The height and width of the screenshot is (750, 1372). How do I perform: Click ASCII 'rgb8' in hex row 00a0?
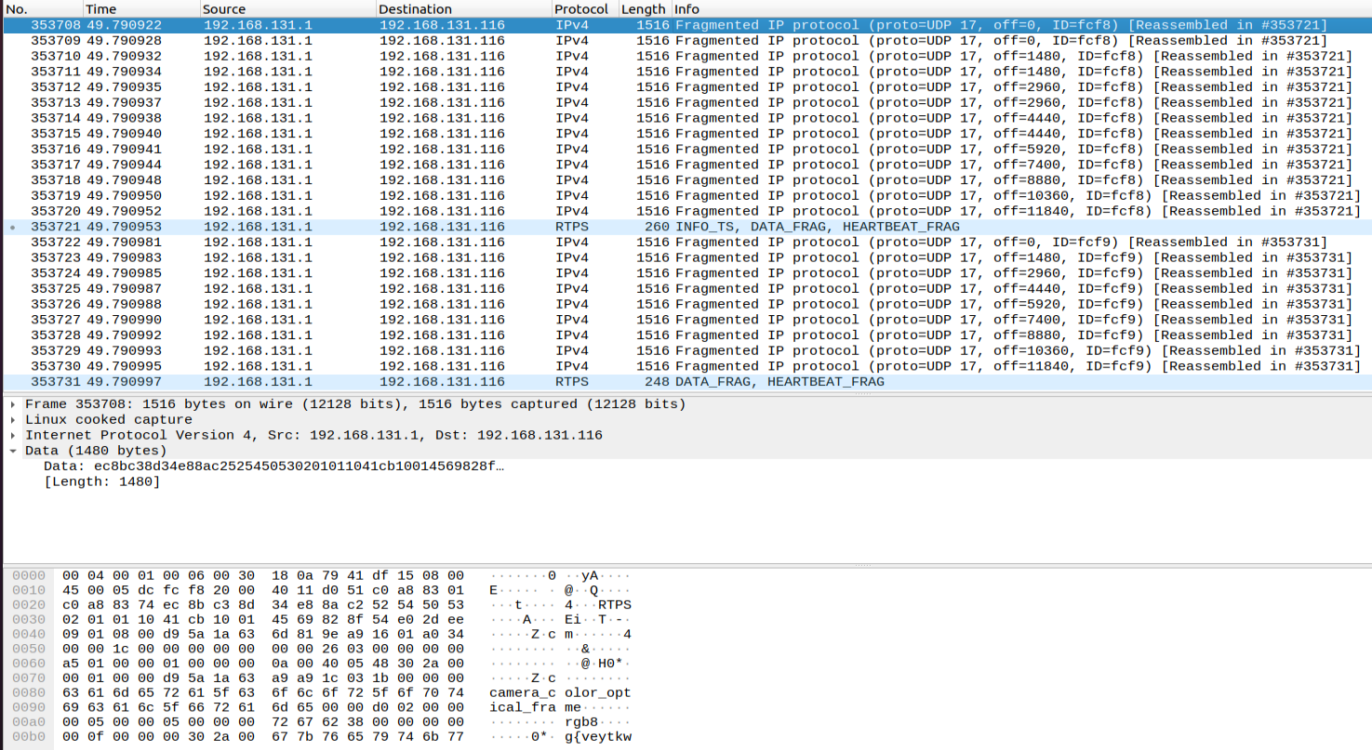pos(581,723)
